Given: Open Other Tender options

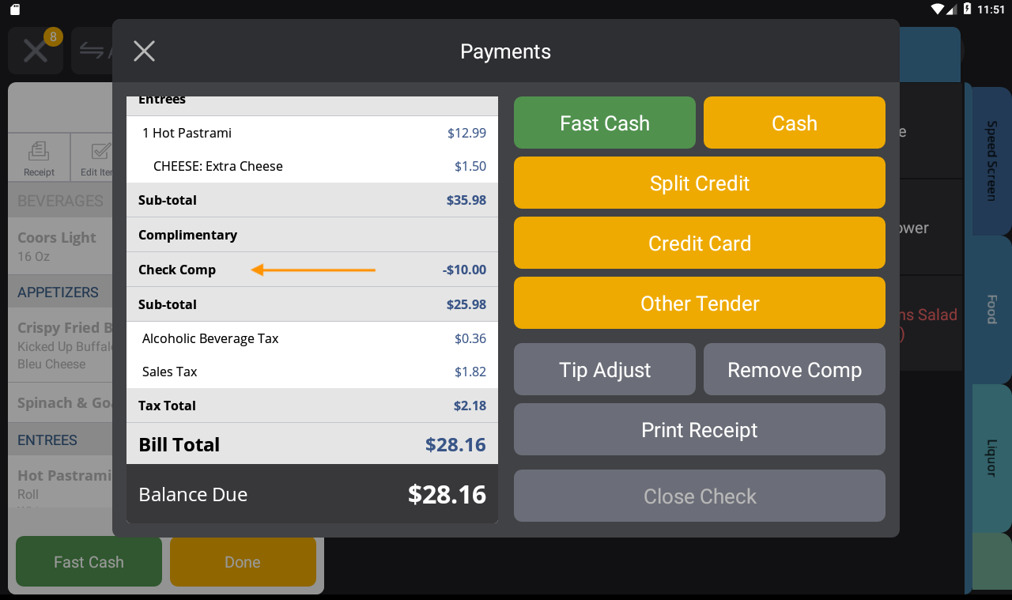Looking at the screenshot, I should coord(699,303).
